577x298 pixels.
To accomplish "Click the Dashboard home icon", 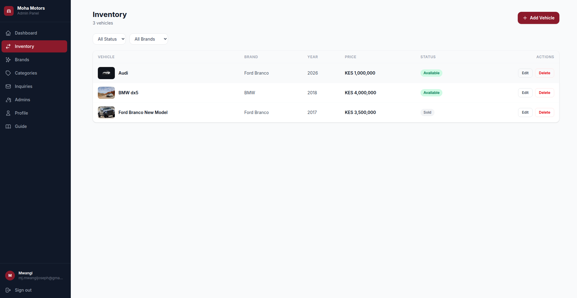I will [8, 33].
